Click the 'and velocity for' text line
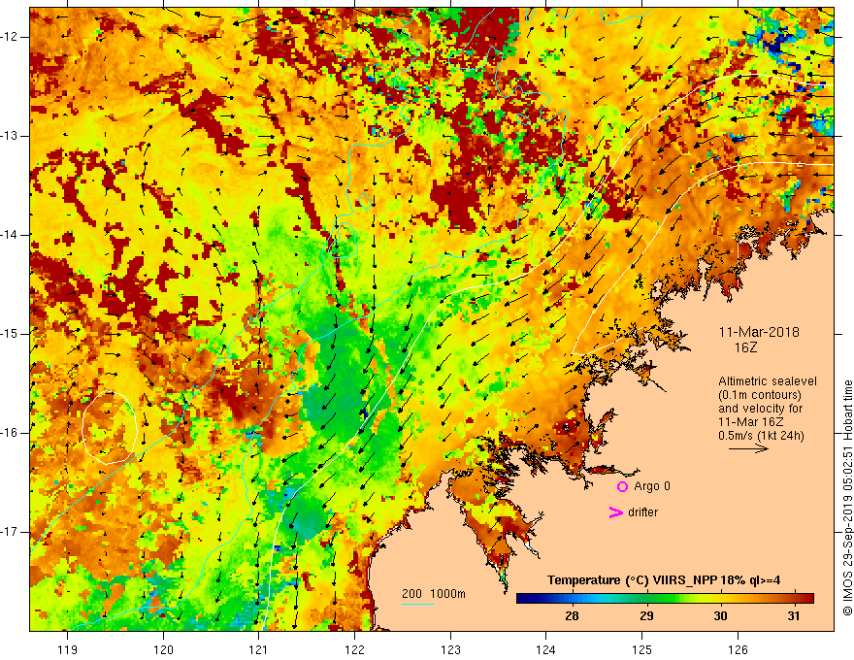Viewport: 854px width, 660px height. click(760, 409)
